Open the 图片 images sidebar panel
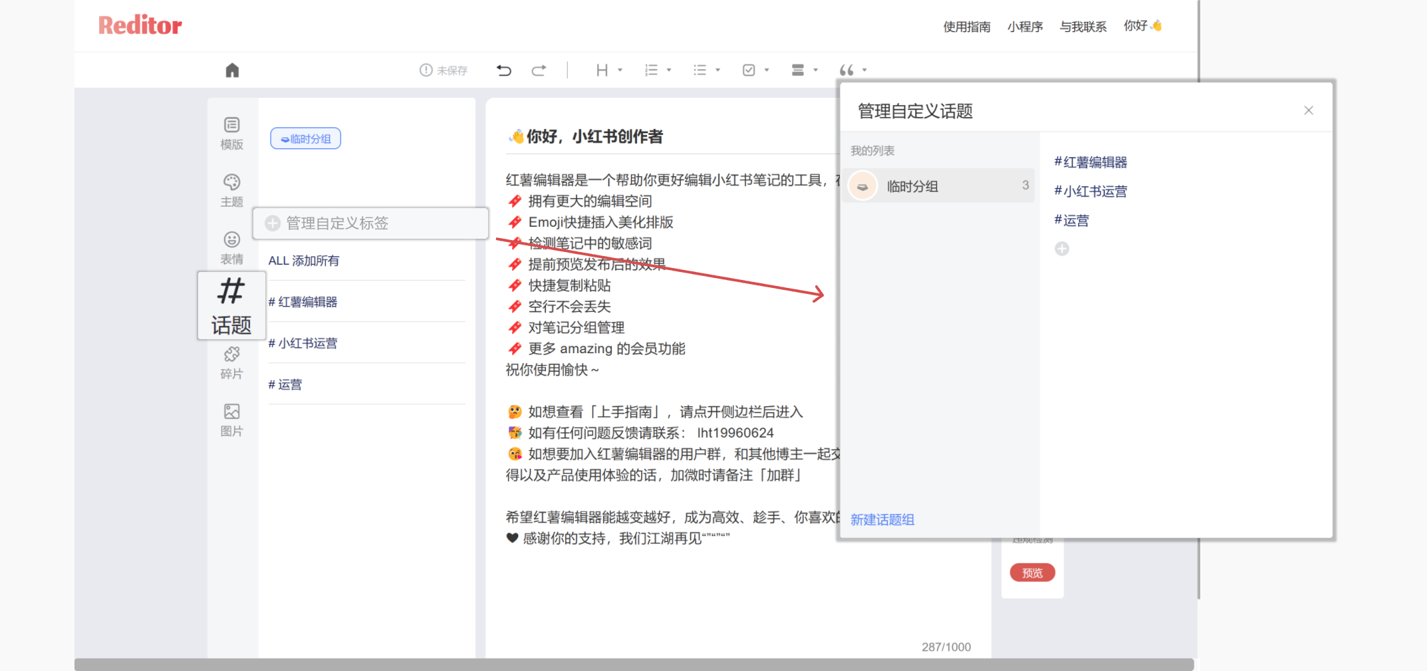 (232, 420)
